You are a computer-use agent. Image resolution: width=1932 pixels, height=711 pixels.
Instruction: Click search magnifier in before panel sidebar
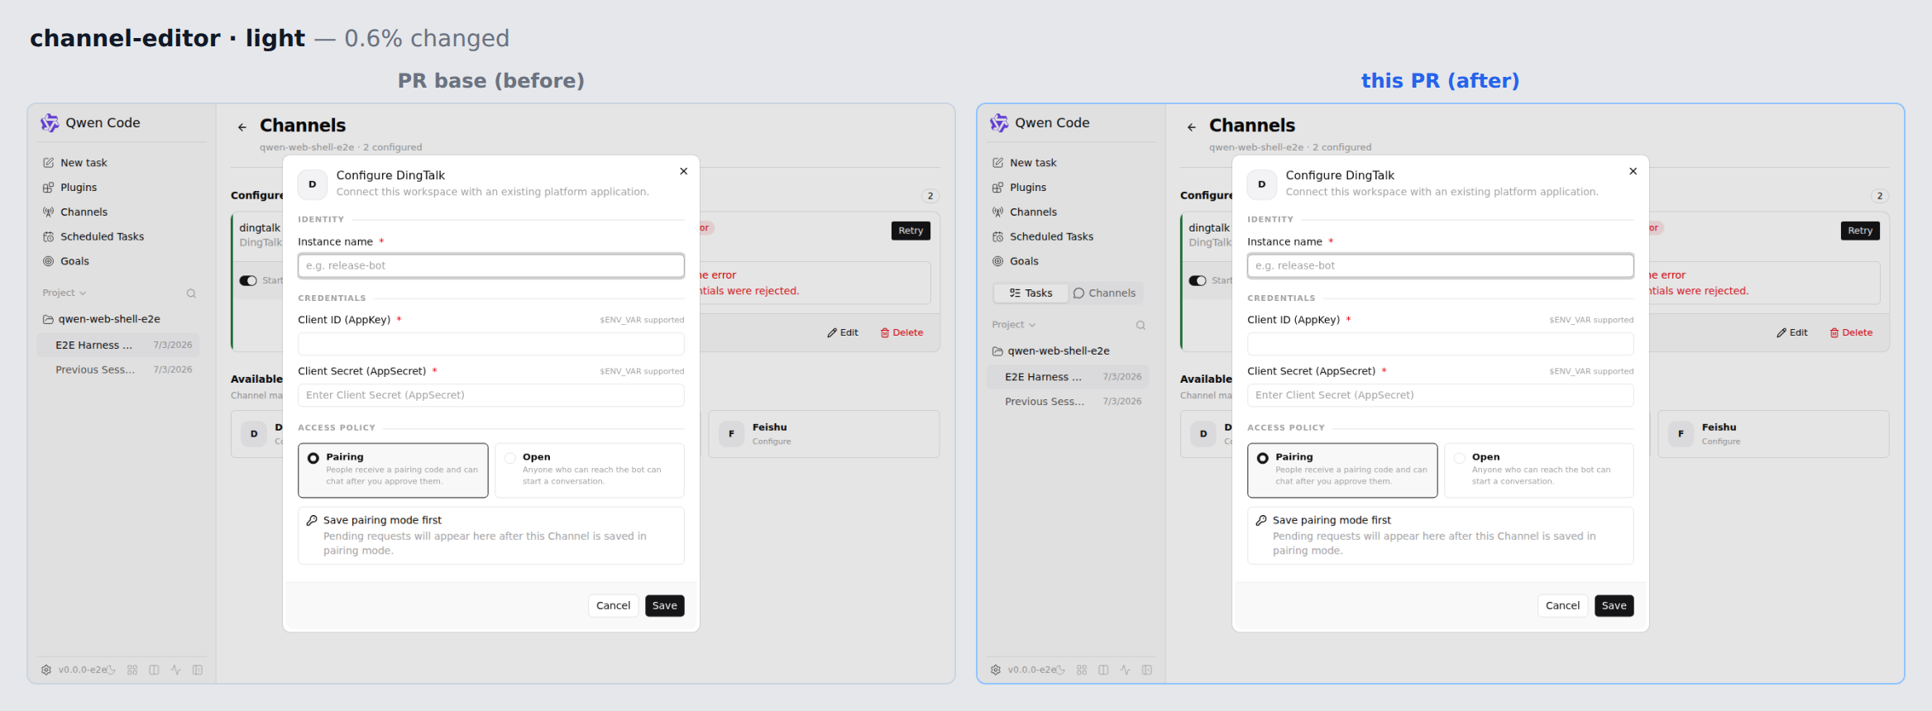[191, 293]
